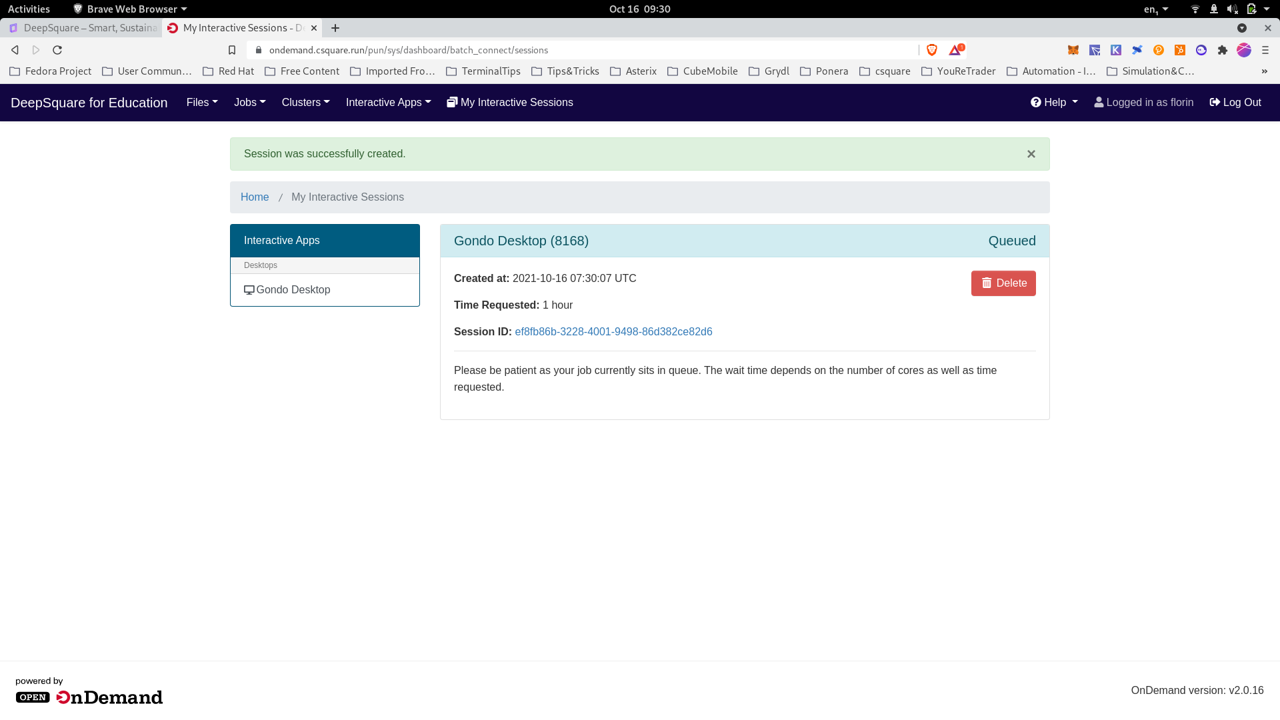Dismiss the session created alert

coord(1031,154)
